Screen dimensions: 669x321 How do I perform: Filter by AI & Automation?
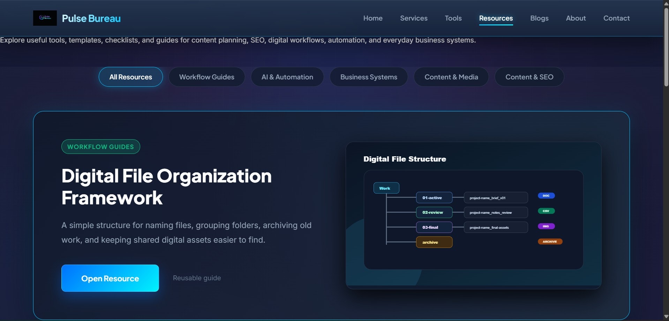(x=287, y=77)
